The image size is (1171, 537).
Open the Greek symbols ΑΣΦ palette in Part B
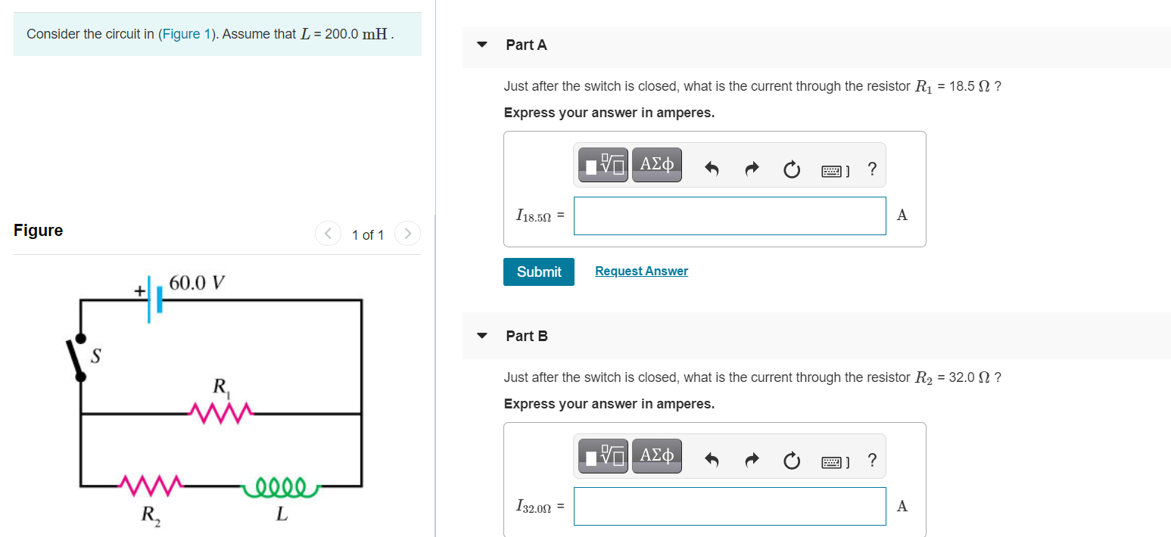point(656,455)
